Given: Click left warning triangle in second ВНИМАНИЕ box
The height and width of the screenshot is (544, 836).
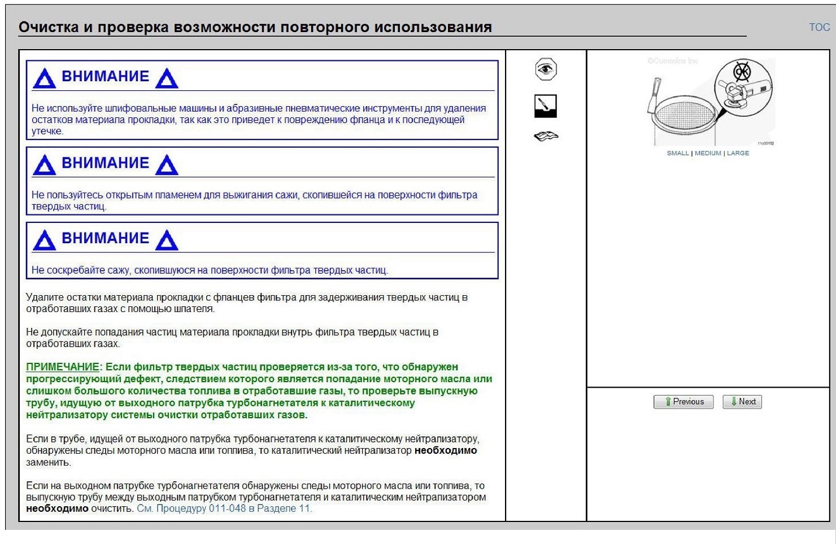Looking at the screenshot, I should [44, 165].
